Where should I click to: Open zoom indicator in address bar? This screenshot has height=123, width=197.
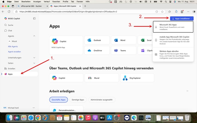coord(157,12)
